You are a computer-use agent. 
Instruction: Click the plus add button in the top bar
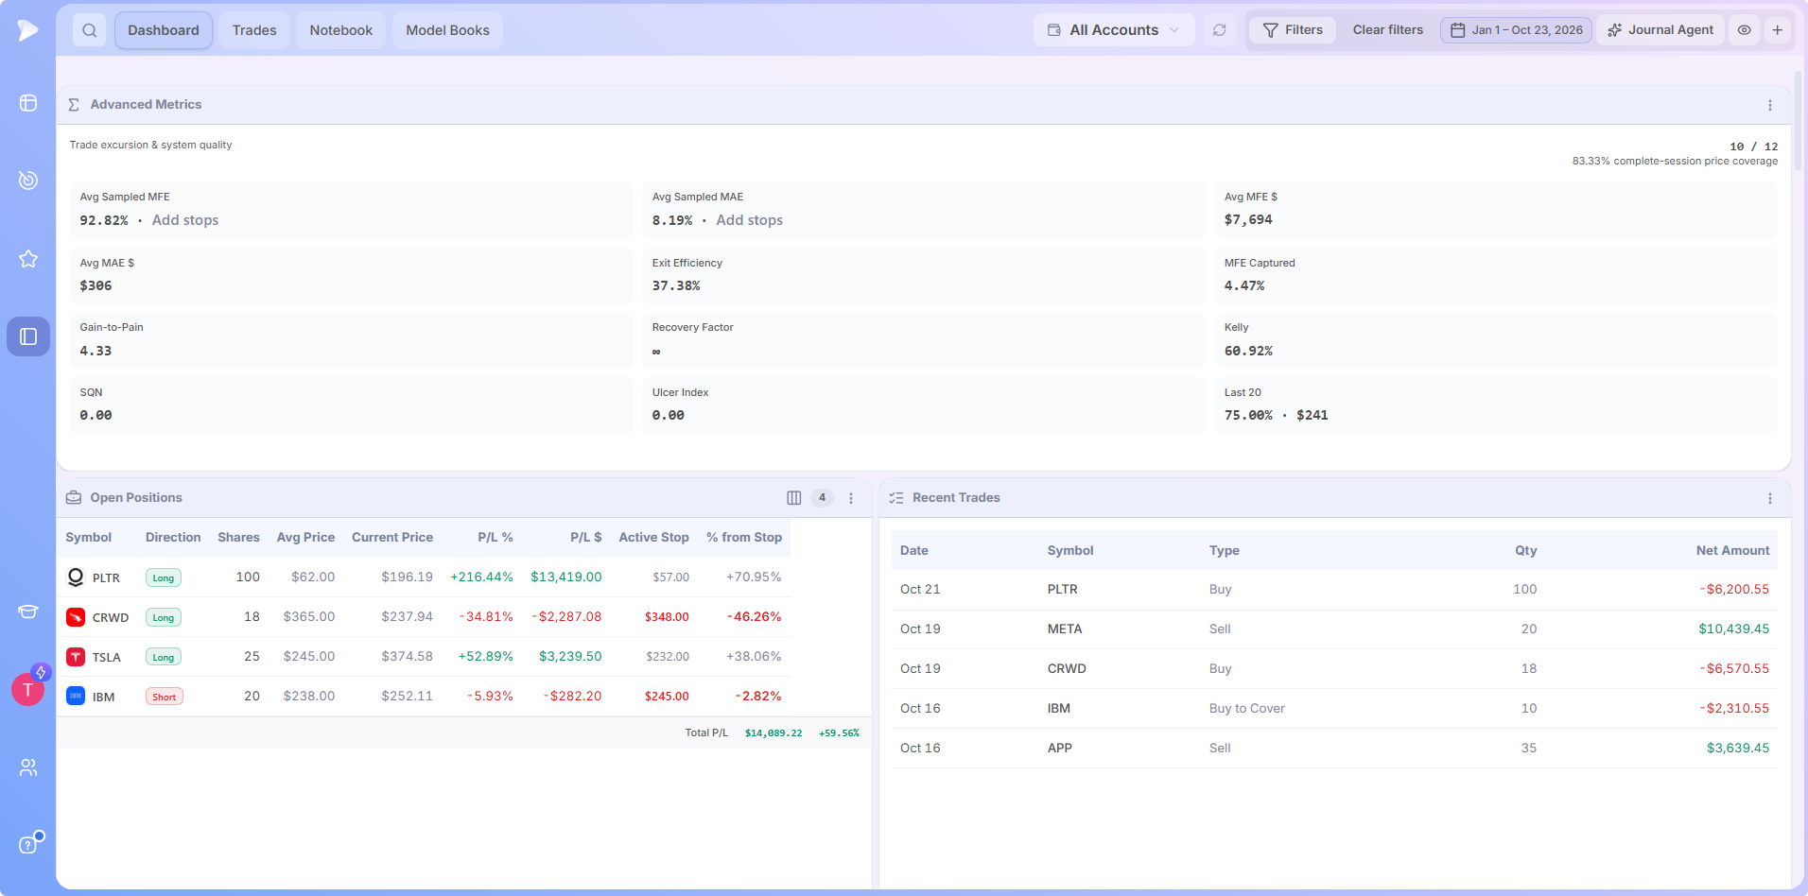(x=1778, y=30)
